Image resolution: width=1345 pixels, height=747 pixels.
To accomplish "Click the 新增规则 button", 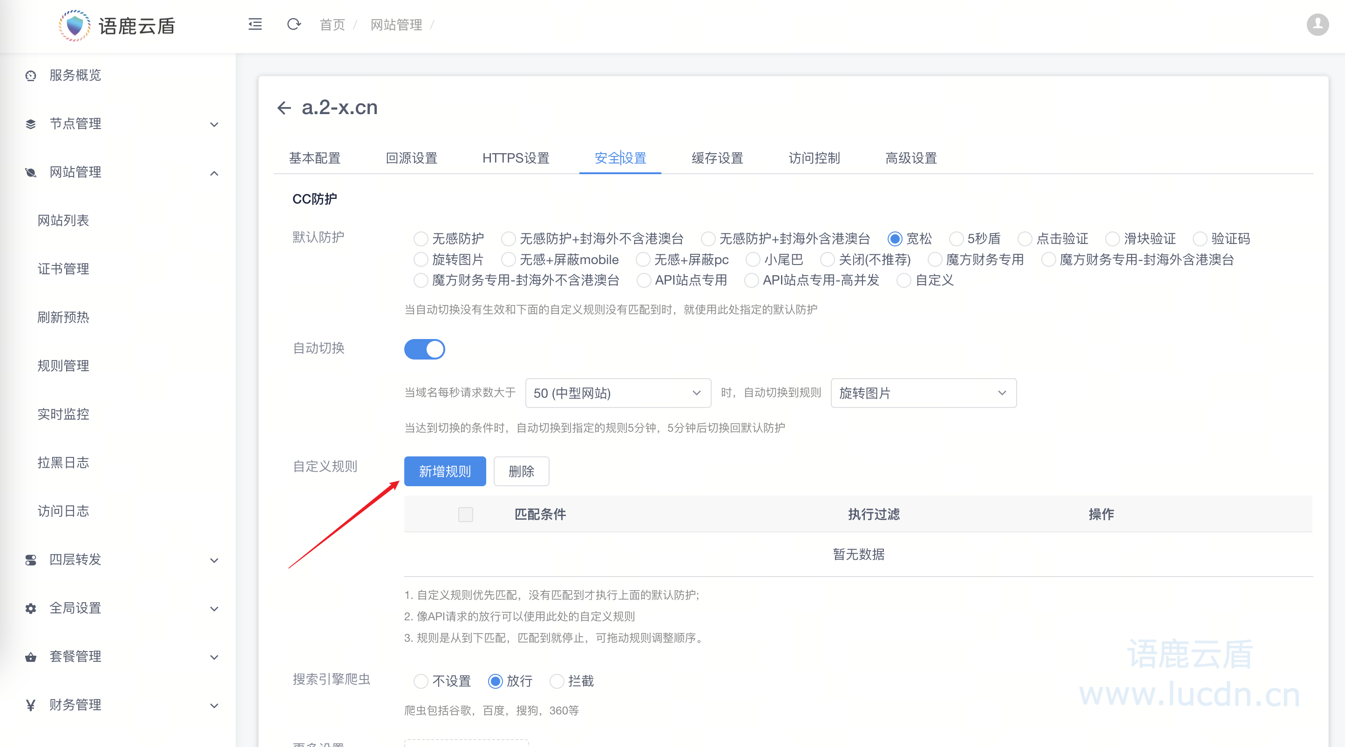I will point(445,471).
